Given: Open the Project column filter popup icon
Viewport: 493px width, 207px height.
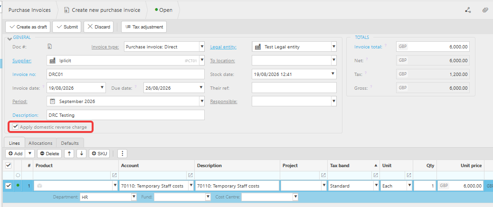Looking at the screenshot, I should click(x=323, y=175).
